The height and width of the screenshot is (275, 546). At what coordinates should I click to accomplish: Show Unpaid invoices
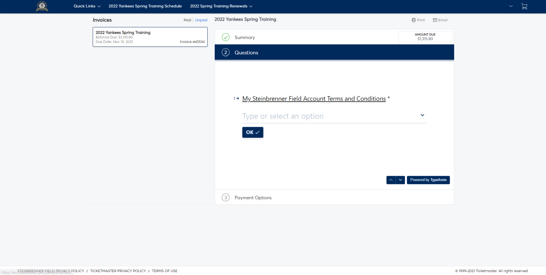tap(201, 20)
